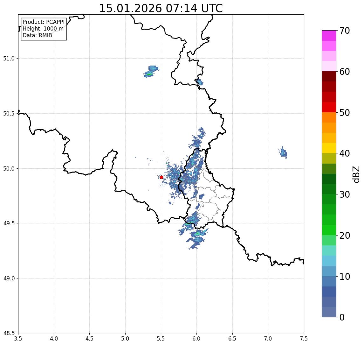Click colorbar tick label 30
This screenshot has width=364, height=345.
(x=345, y=194)
